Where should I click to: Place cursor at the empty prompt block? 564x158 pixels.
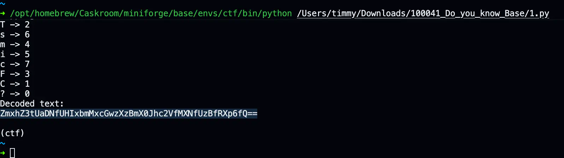12,153
